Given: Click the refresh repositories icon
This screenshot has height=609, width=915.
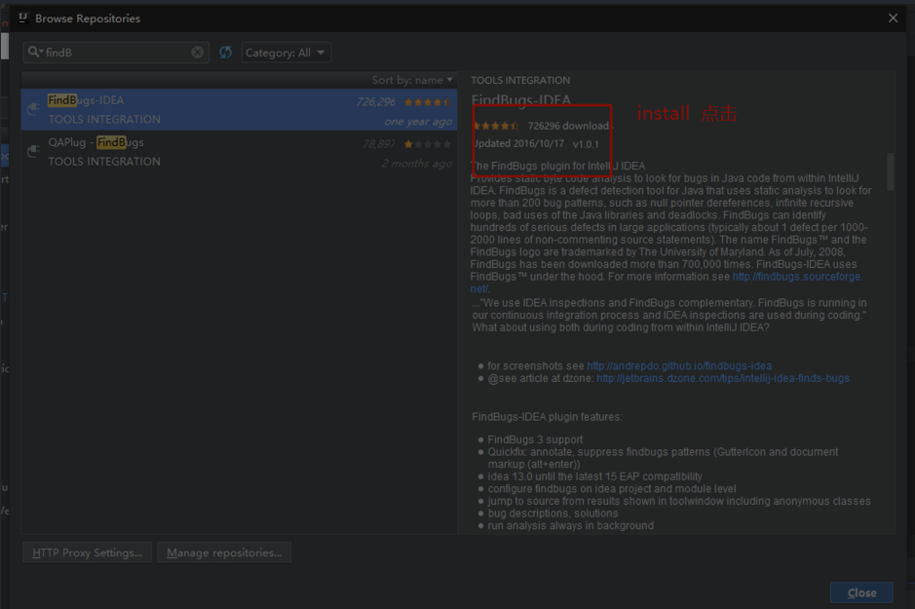Looking at the screenshot, I should point(225,53).
